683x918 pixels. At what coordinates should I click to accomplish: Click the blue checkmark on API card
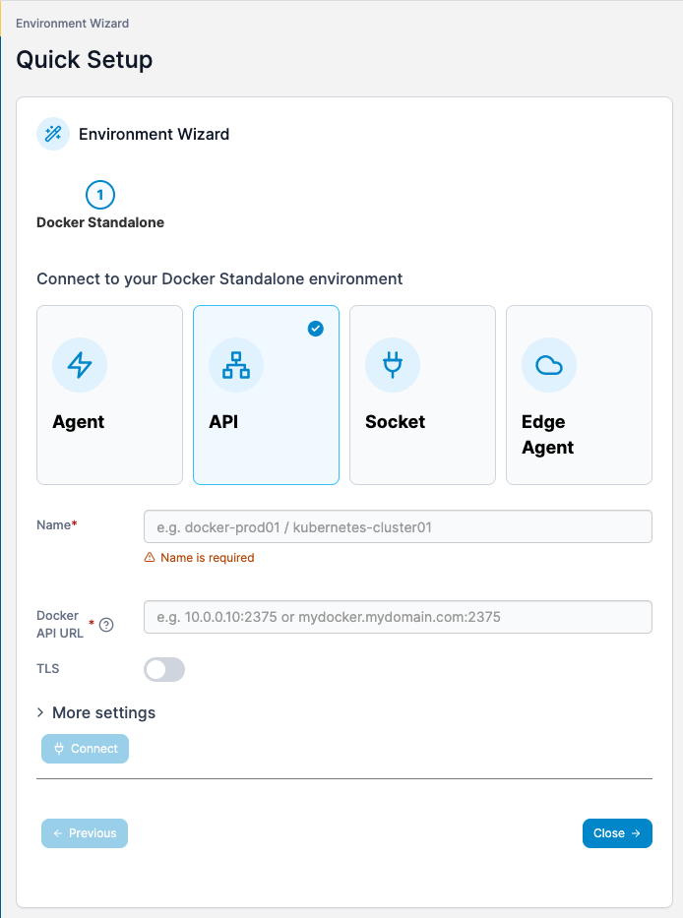pyautogui.click(x=316, y=329)
